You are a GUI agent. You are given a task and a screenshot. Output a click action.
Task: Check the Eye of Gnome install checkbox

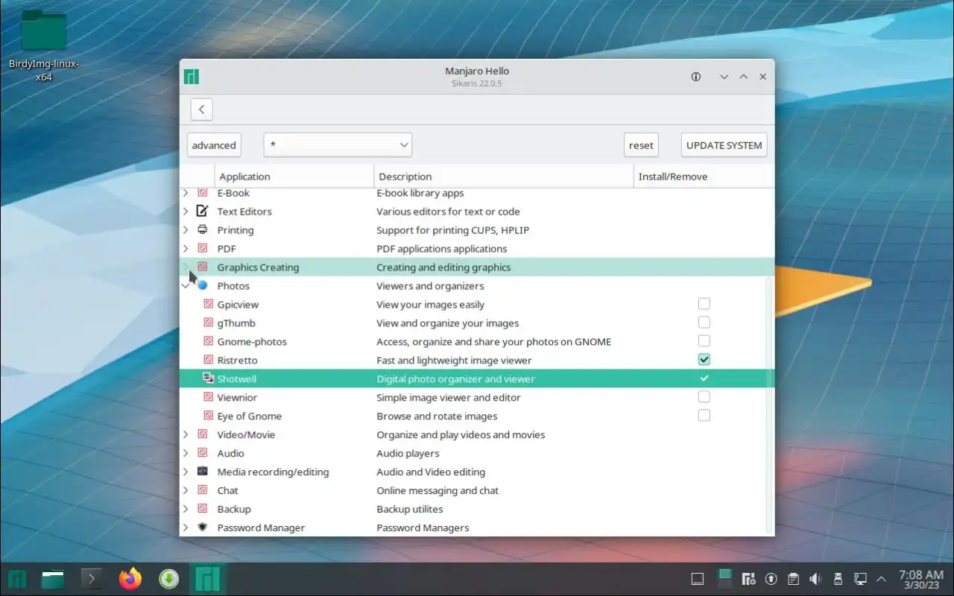point(704,415)
